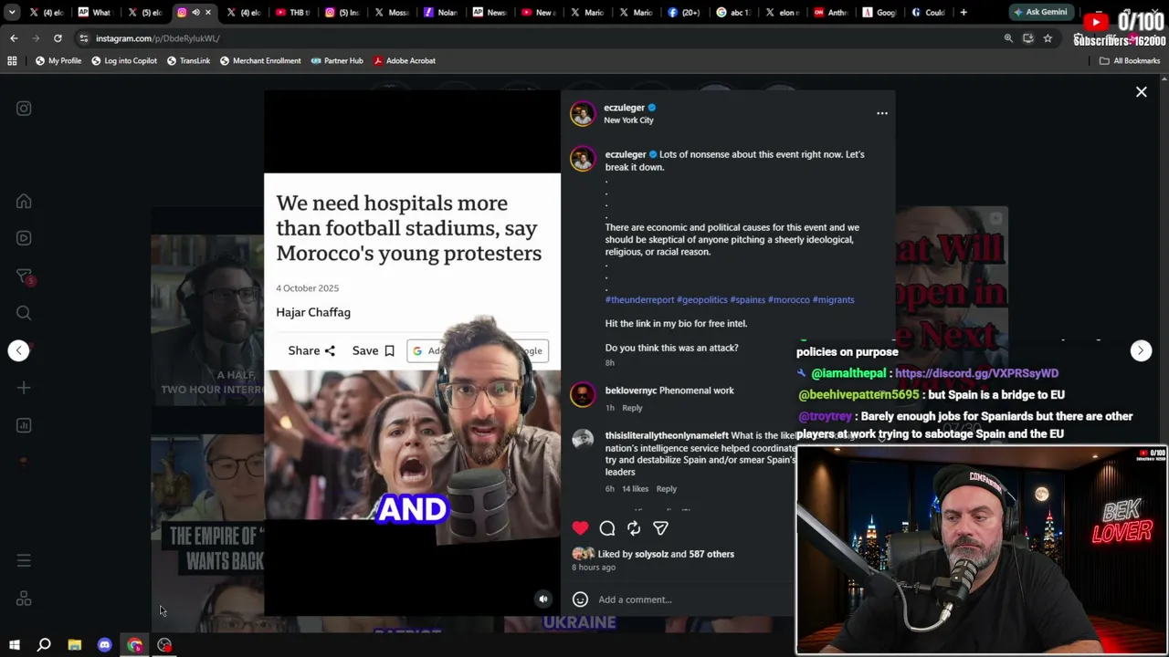The image size is (1169, 657).
Task: Repost this post with the repost icon
Action: click(634, 528)
